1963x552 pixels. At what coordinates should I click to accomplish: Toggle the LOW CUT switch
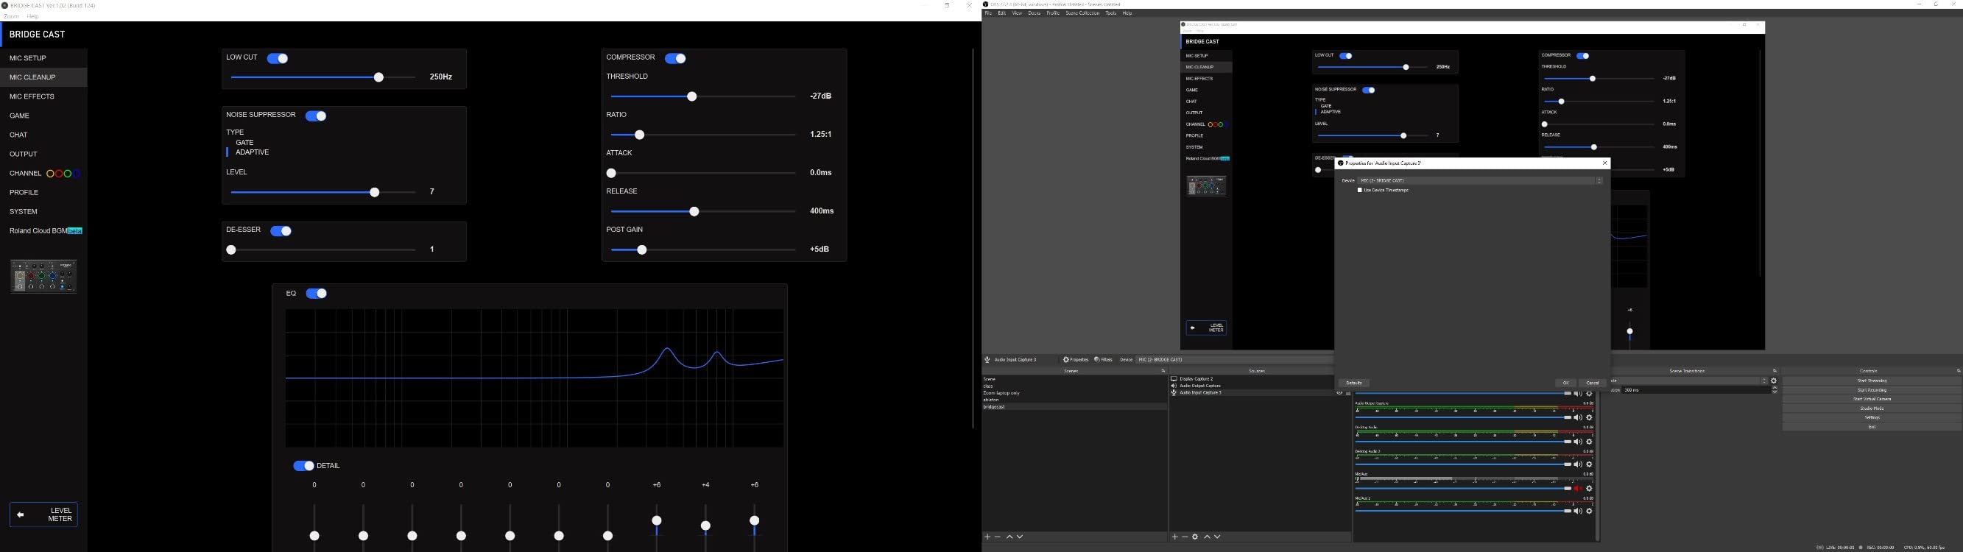278,59
